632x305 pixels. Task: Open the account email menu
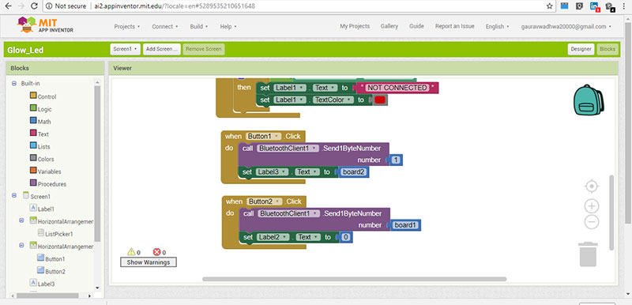pyautogui.click(x=566, y=27)
